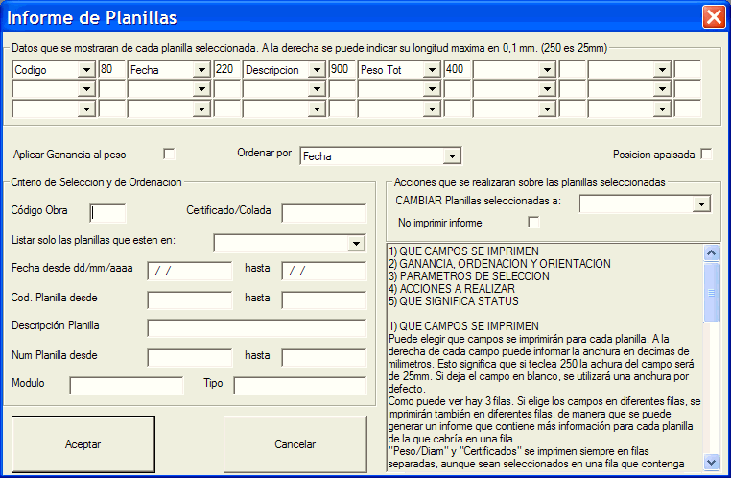The width and height of the screenshot is (731, 478).
Task: Focus the Código Obra input field
Action: tap(107, 213)
